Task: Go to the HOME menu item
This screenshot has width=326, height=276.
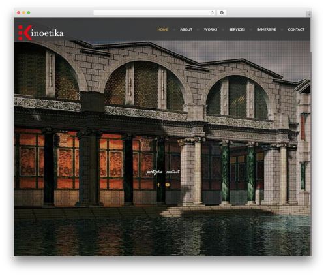Action: (163, 29)
